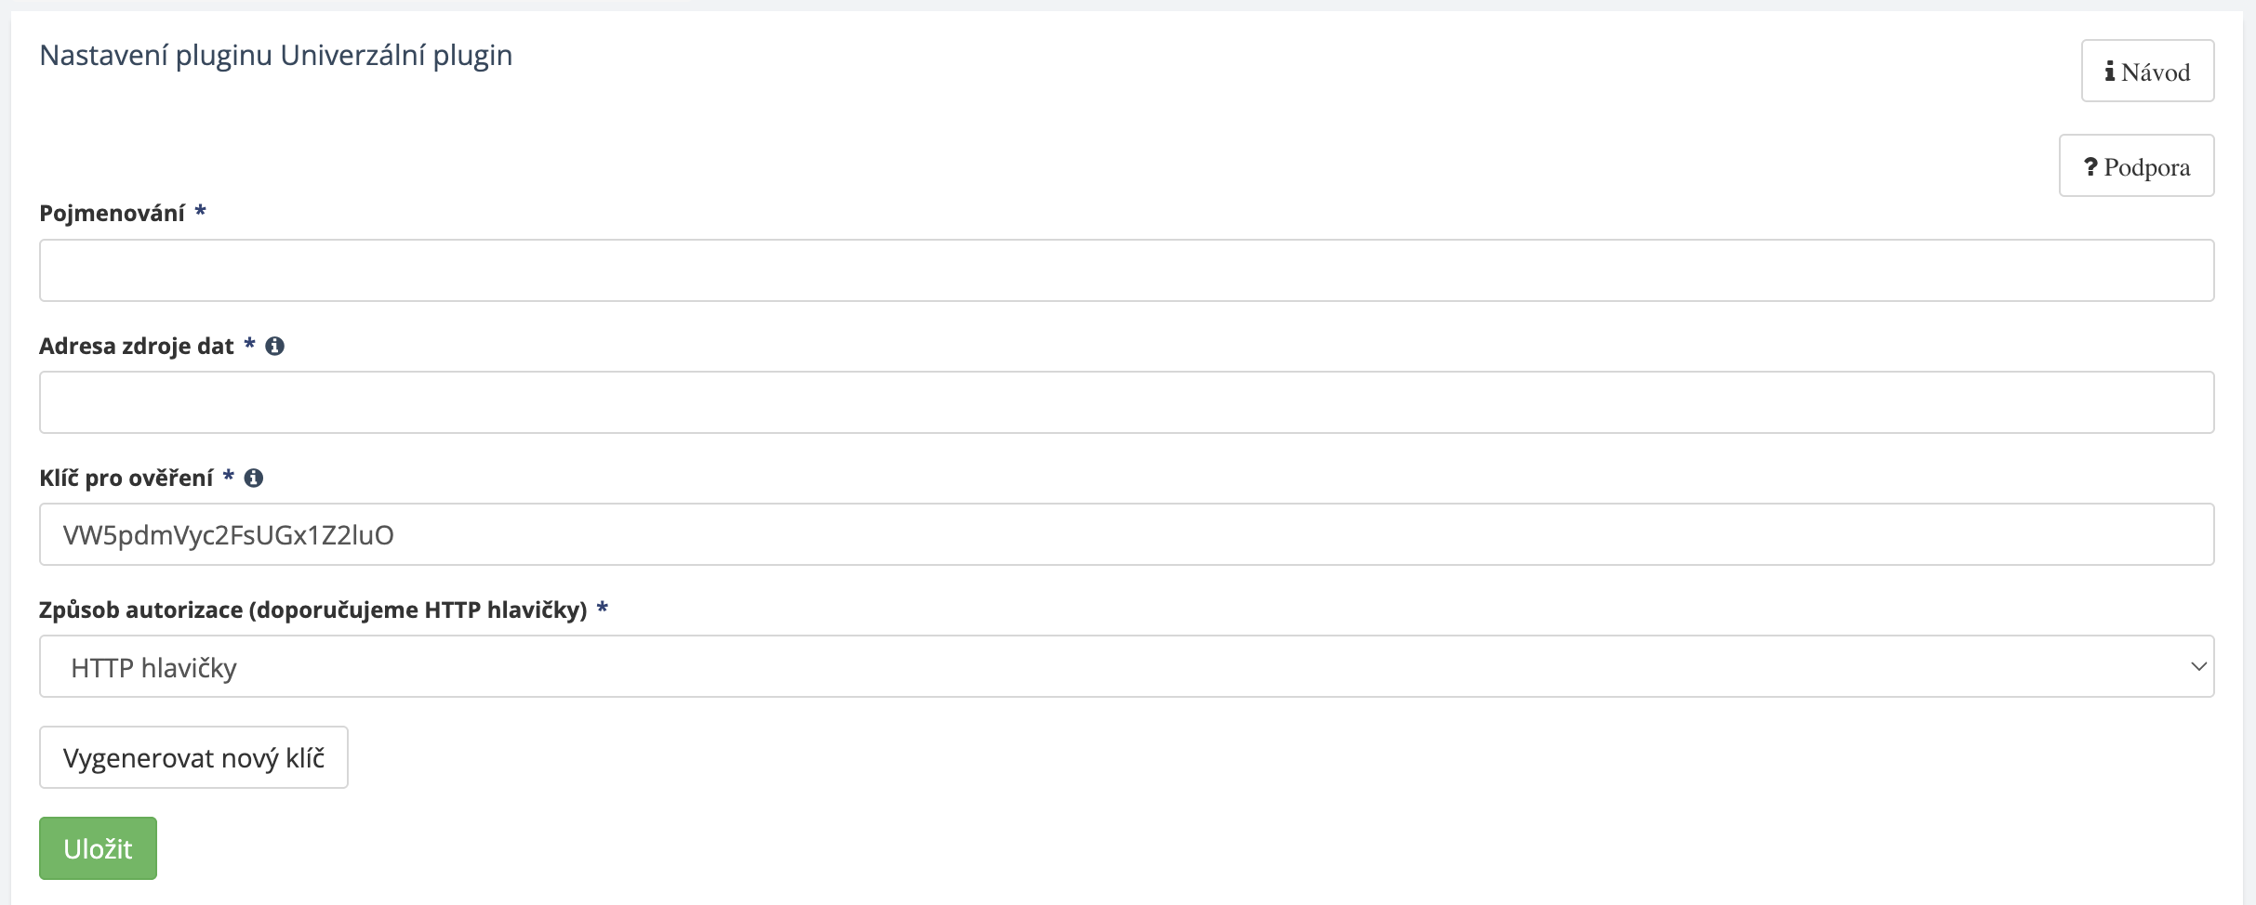Image resolution: width=2256 pixels, height=905 pixels.
Task: Click the Způsob autorizace label text
Action: (312, 610)
